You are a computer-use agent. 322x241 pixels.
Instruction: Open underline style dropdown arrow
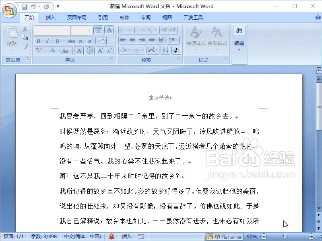[x=64, y=41]
